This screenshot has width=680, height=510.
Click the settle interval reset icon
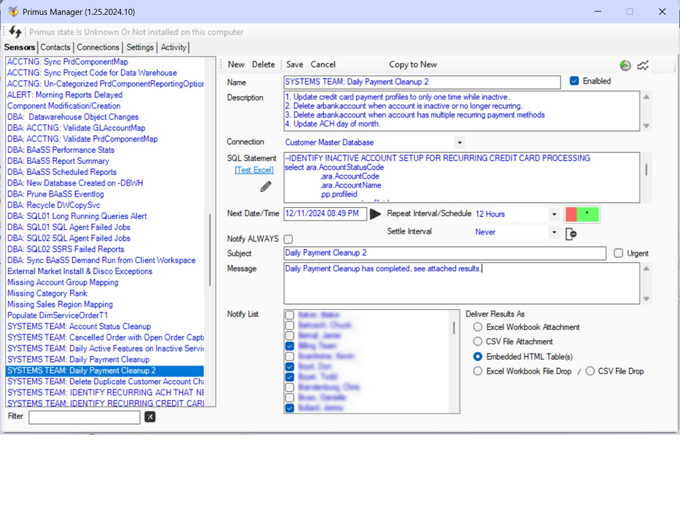(x=571, y=234)
